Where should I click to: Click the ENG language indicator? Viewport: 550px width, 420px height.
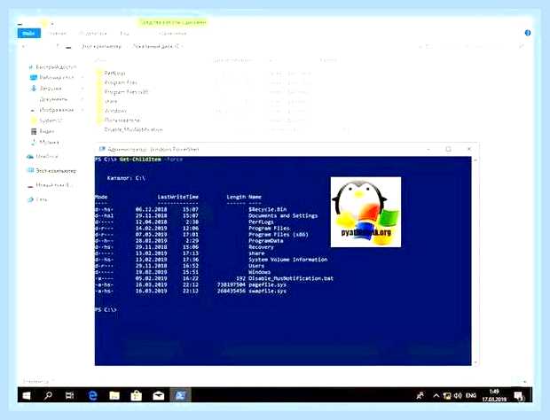point(471,395)
